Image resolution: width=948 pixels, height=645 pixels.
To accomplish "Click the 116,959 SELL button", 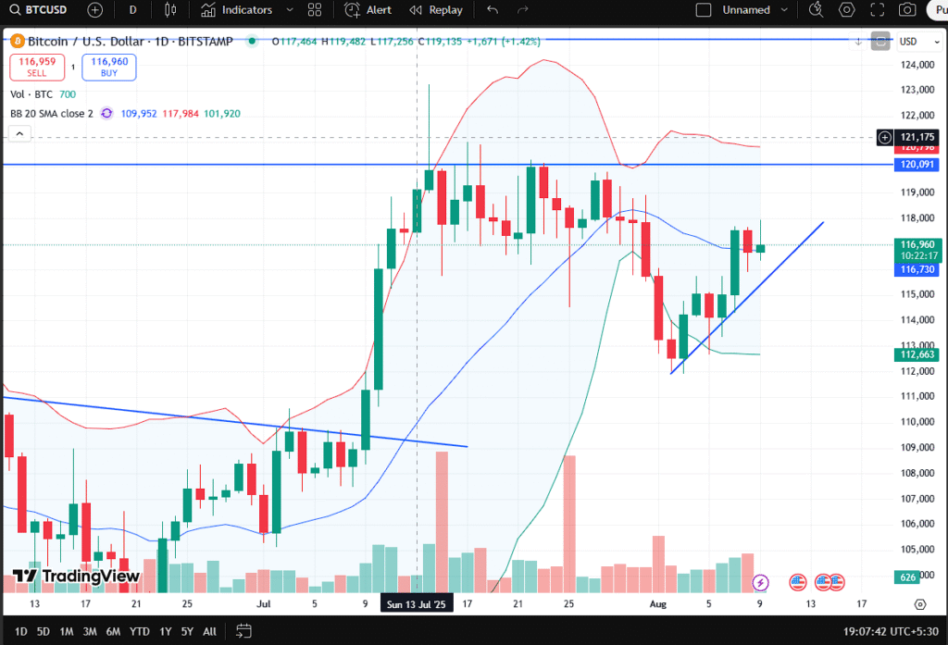I will tap(37, 68).
